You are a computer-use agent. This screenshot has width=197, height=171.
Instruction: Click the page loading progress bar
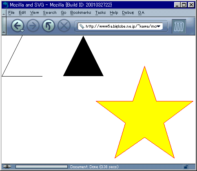click(x=42, y=167)
